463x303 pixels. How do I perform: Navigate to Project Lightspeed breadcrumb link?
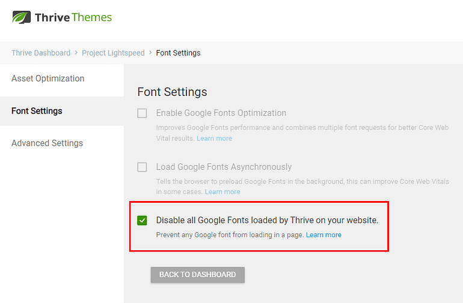coord(114,53)
